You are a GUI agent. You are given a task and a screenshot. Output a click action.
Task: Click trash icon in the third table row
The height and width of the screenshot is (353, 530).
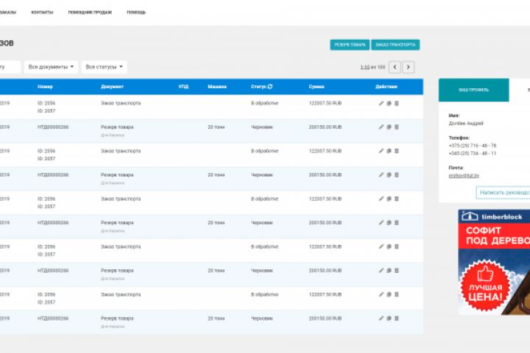pyautogui.click(x=397, y=151)
